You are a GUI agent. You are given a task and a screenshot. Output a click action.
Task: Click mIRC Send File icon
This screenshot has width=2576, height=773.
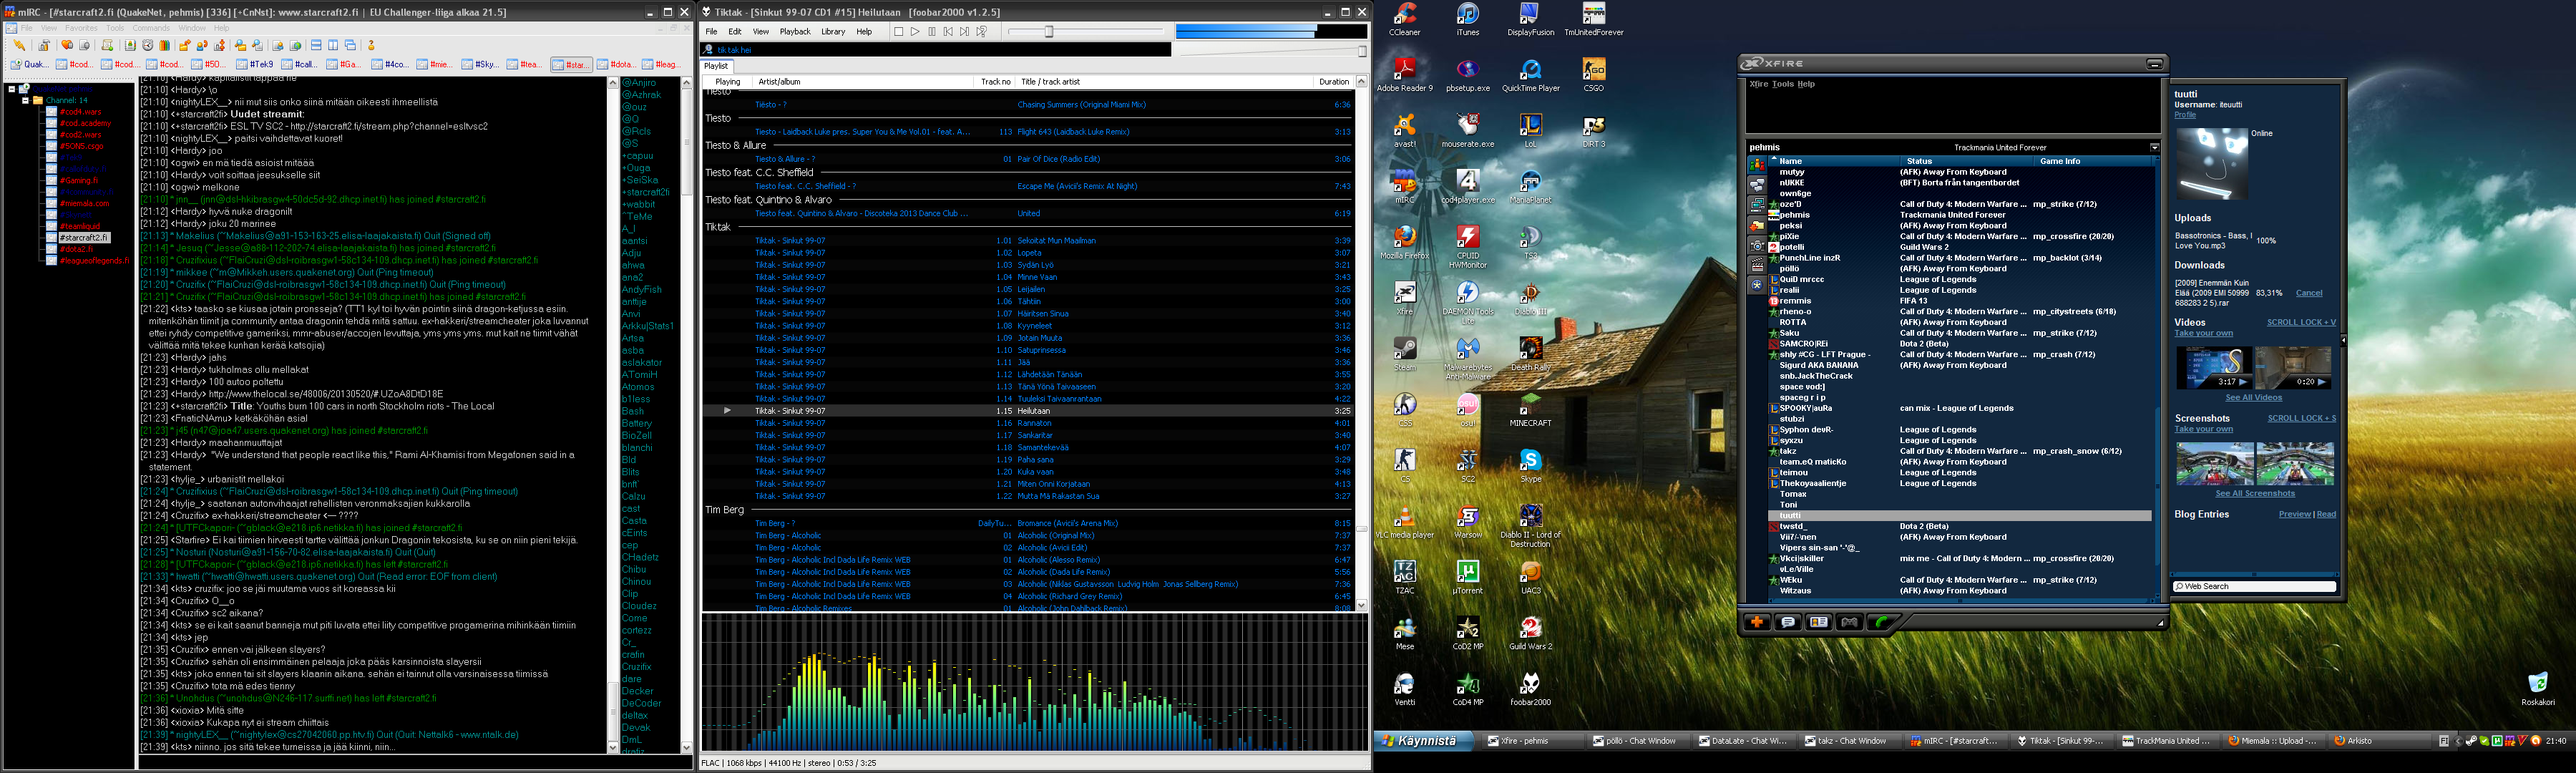(185, 45)
